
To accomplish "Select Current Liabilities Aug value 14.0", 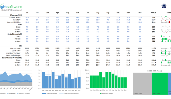I will tap(98, 22).
